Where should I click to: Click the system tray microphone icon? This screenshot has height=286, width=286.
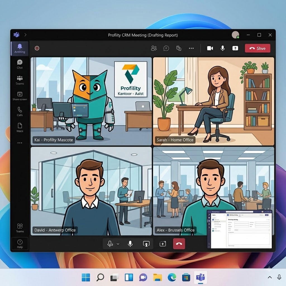(x=279, y=277)
